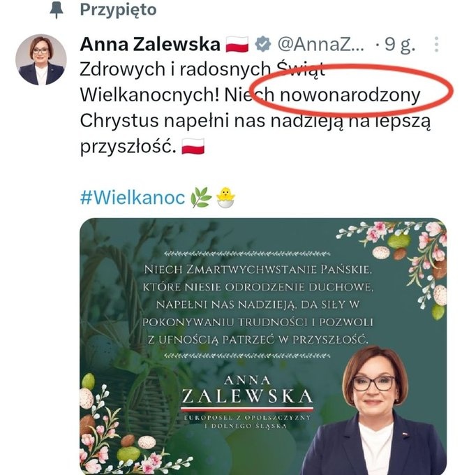This screenshot has width=462, height=475.
Task: Click the tweet text Zdrowych i radosnych
Action: point(175,69)
